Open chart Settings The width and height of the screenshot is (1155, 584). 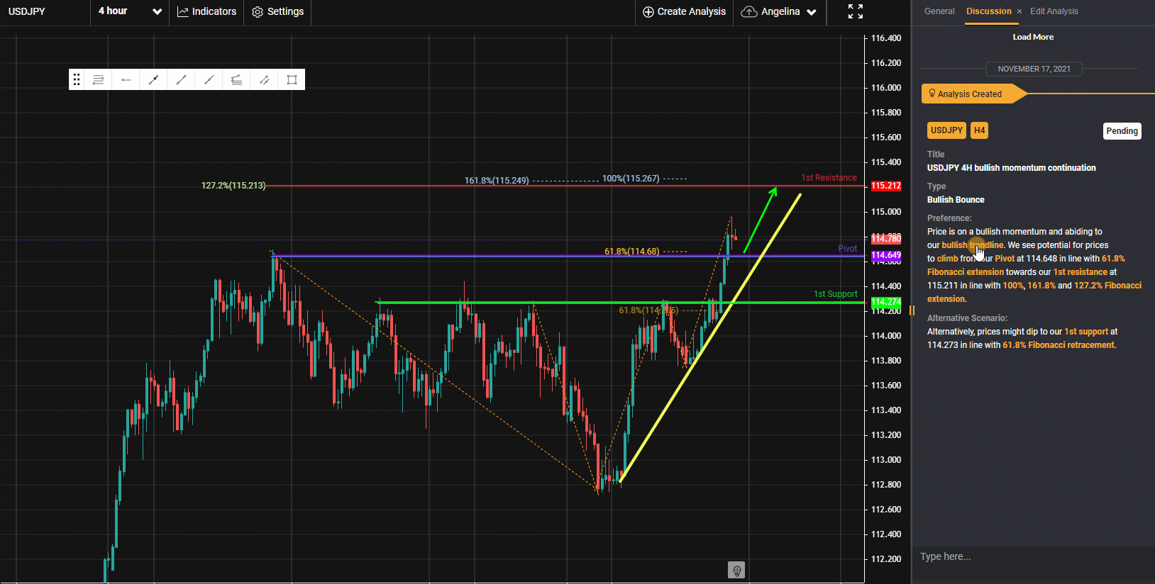[277, 11]
